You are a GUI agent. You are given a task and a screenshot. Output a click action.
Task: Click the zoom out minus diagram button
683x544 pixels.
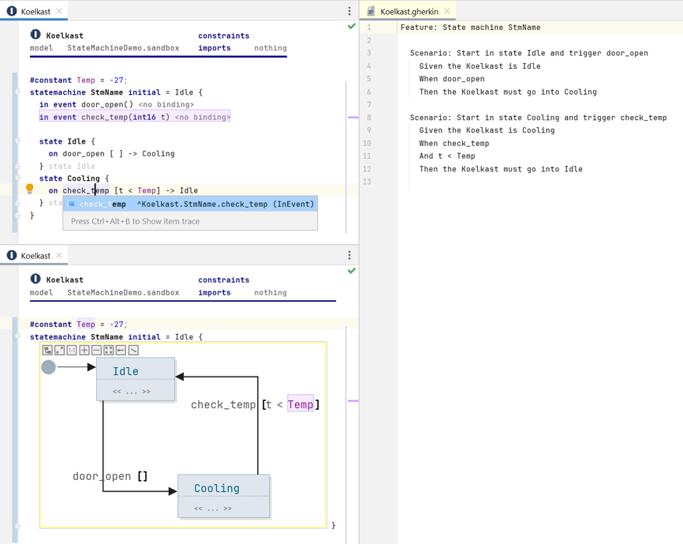96,350
